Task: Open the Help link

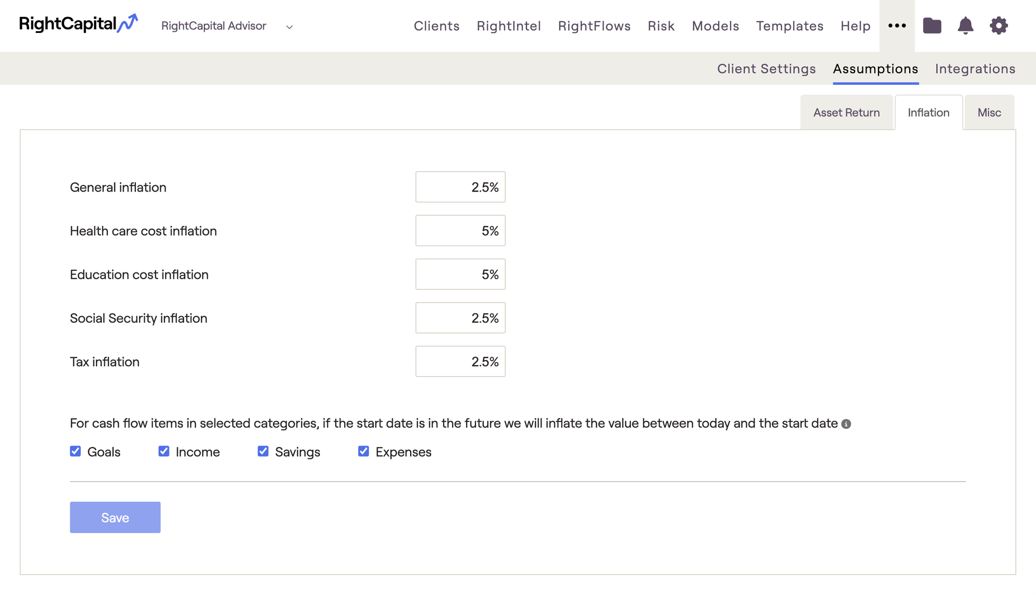Action: [x=855, y=26]
